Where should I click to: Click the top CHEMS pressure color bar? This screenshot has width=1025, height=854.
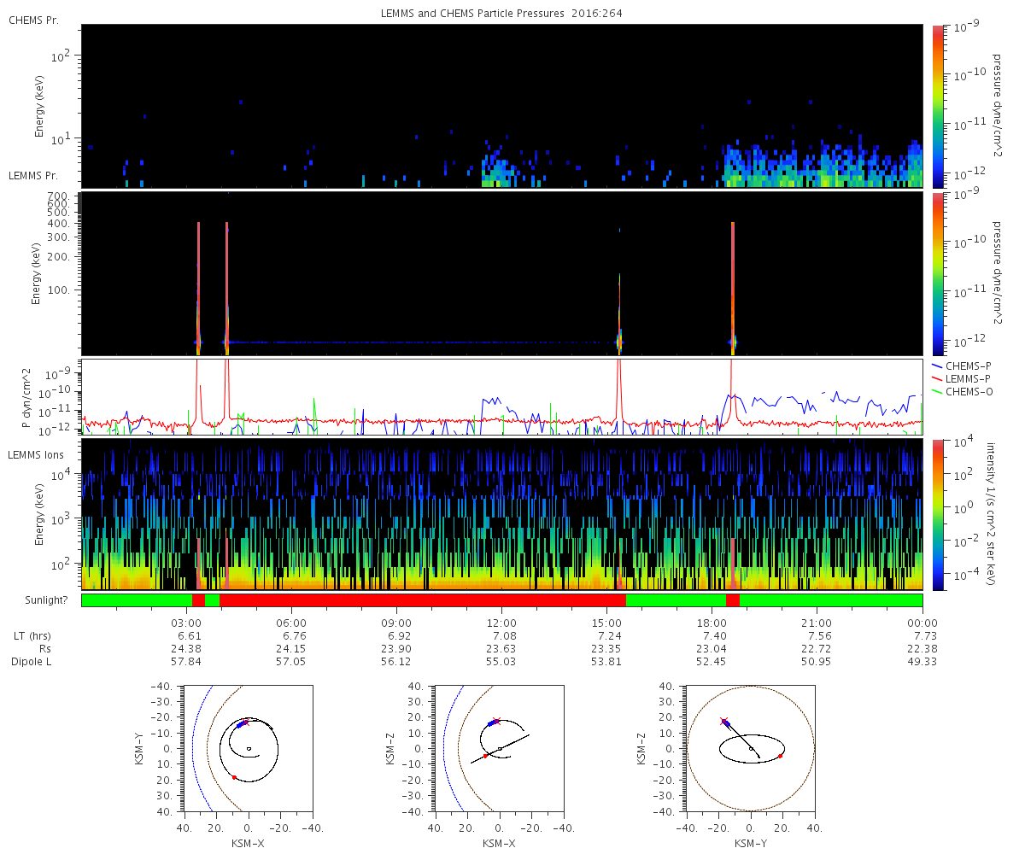point(938,106)
